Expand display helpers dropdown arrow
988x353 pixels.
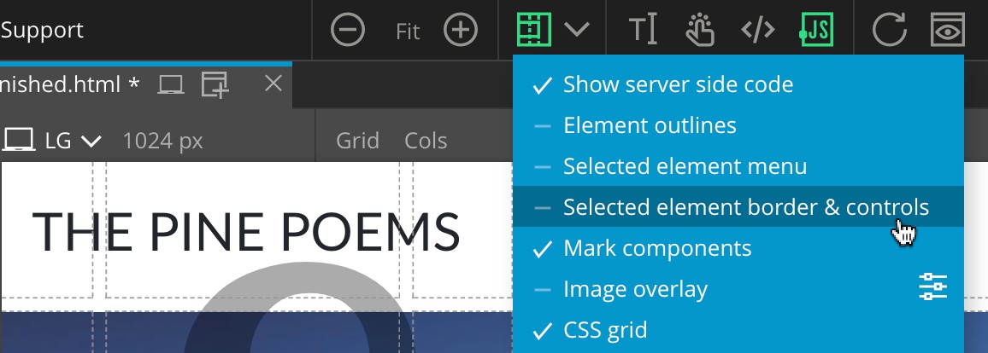[577, 30]
